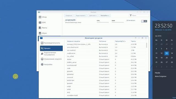Open the Resource Monitor help button
This screenshot has width=176, height=99.
point(136,38)
